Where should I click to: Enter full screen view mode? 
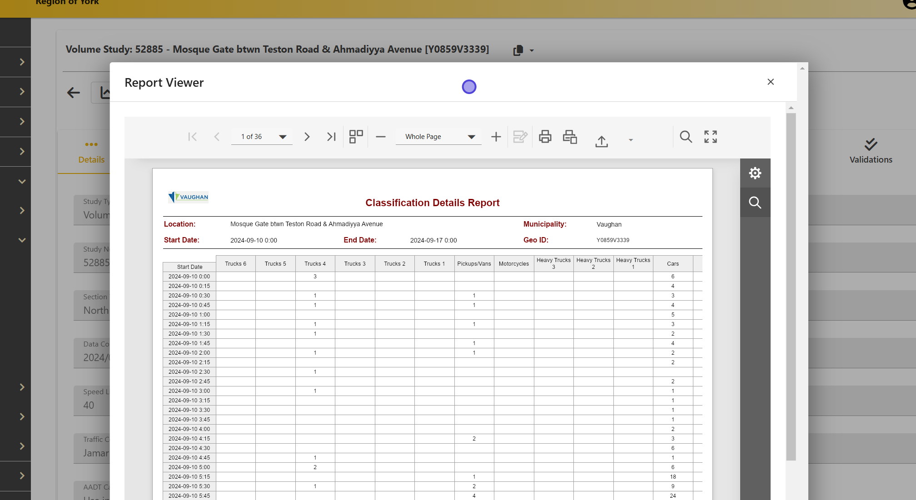tap(711, 137)
